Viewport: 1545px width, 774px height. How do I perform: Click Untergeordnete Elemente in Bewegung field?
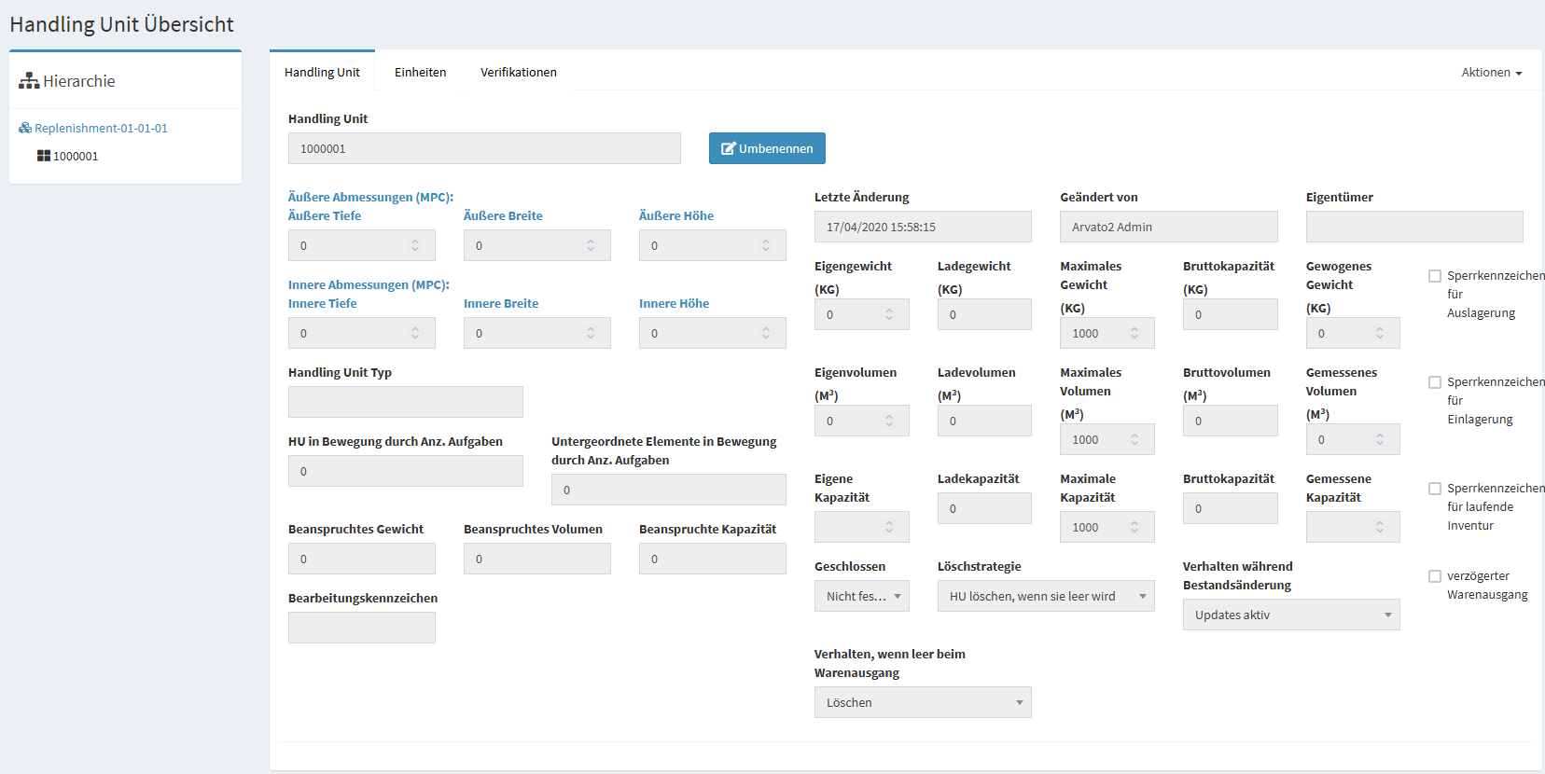669,490
